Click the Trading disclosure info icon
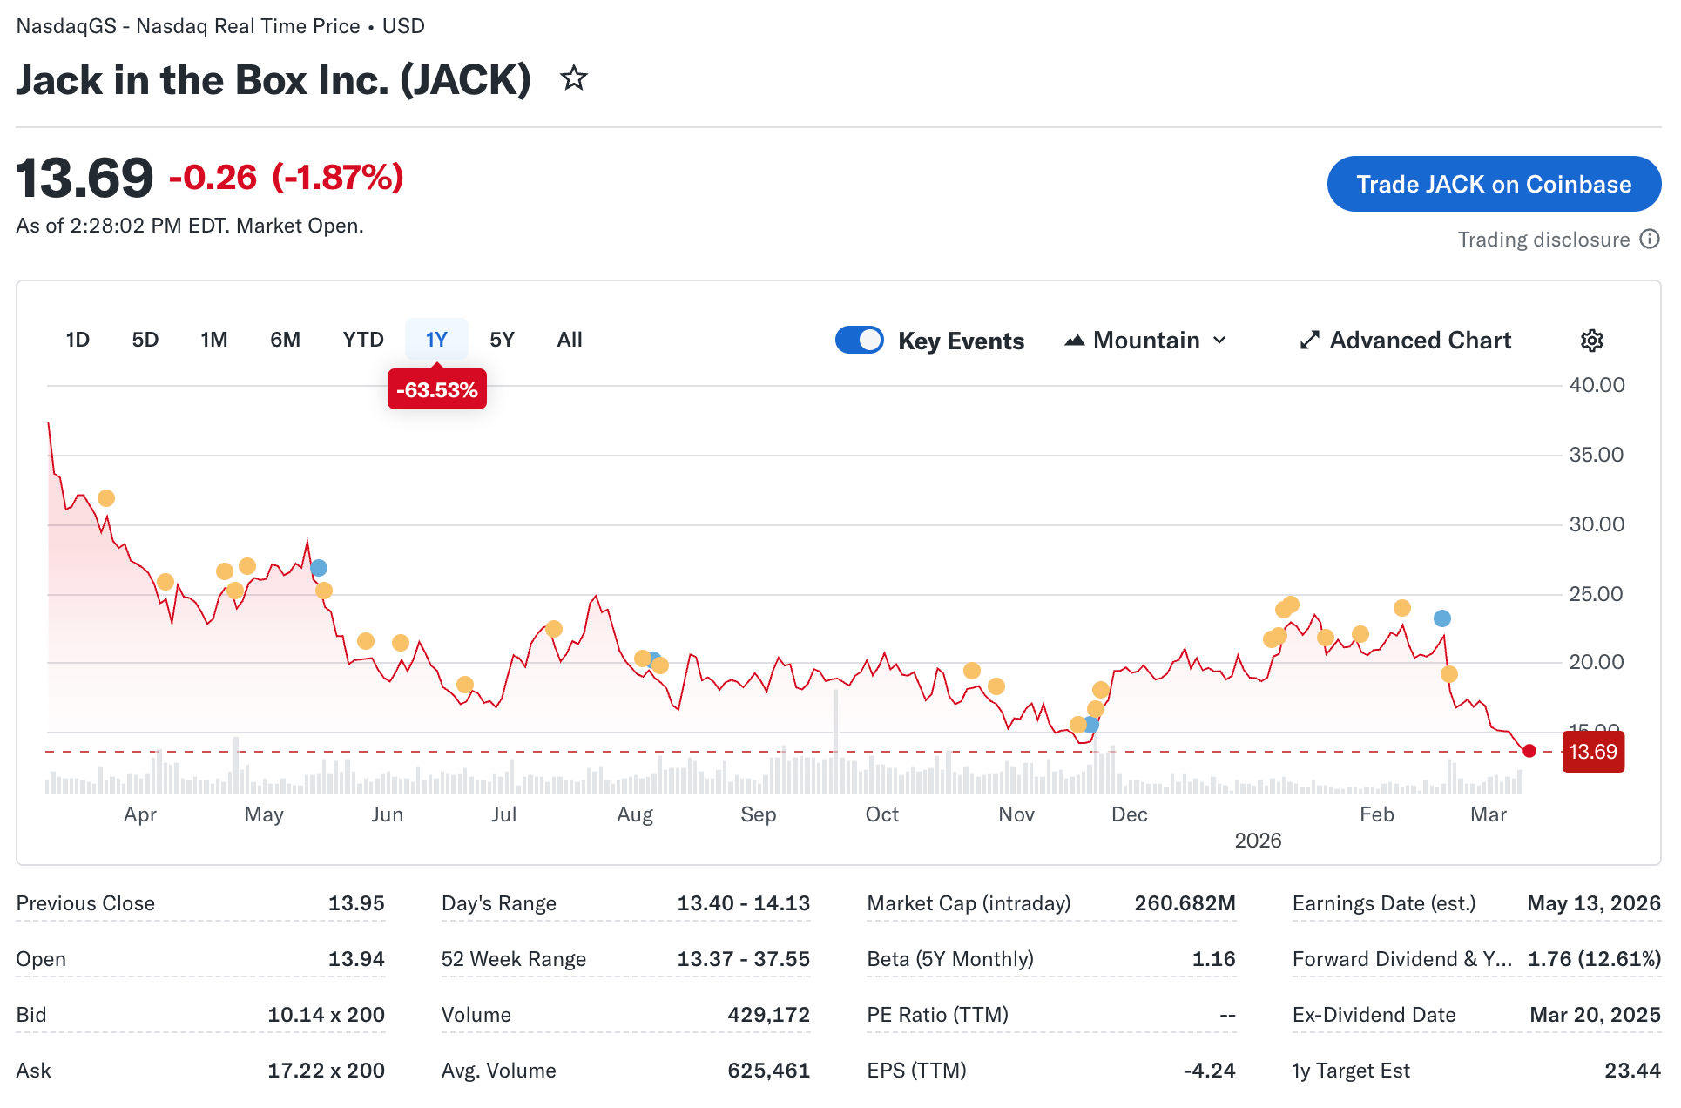Viewport: 1681px width, 1108px height. 1650,240
